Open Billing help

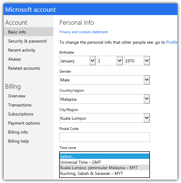click(18, 141)
